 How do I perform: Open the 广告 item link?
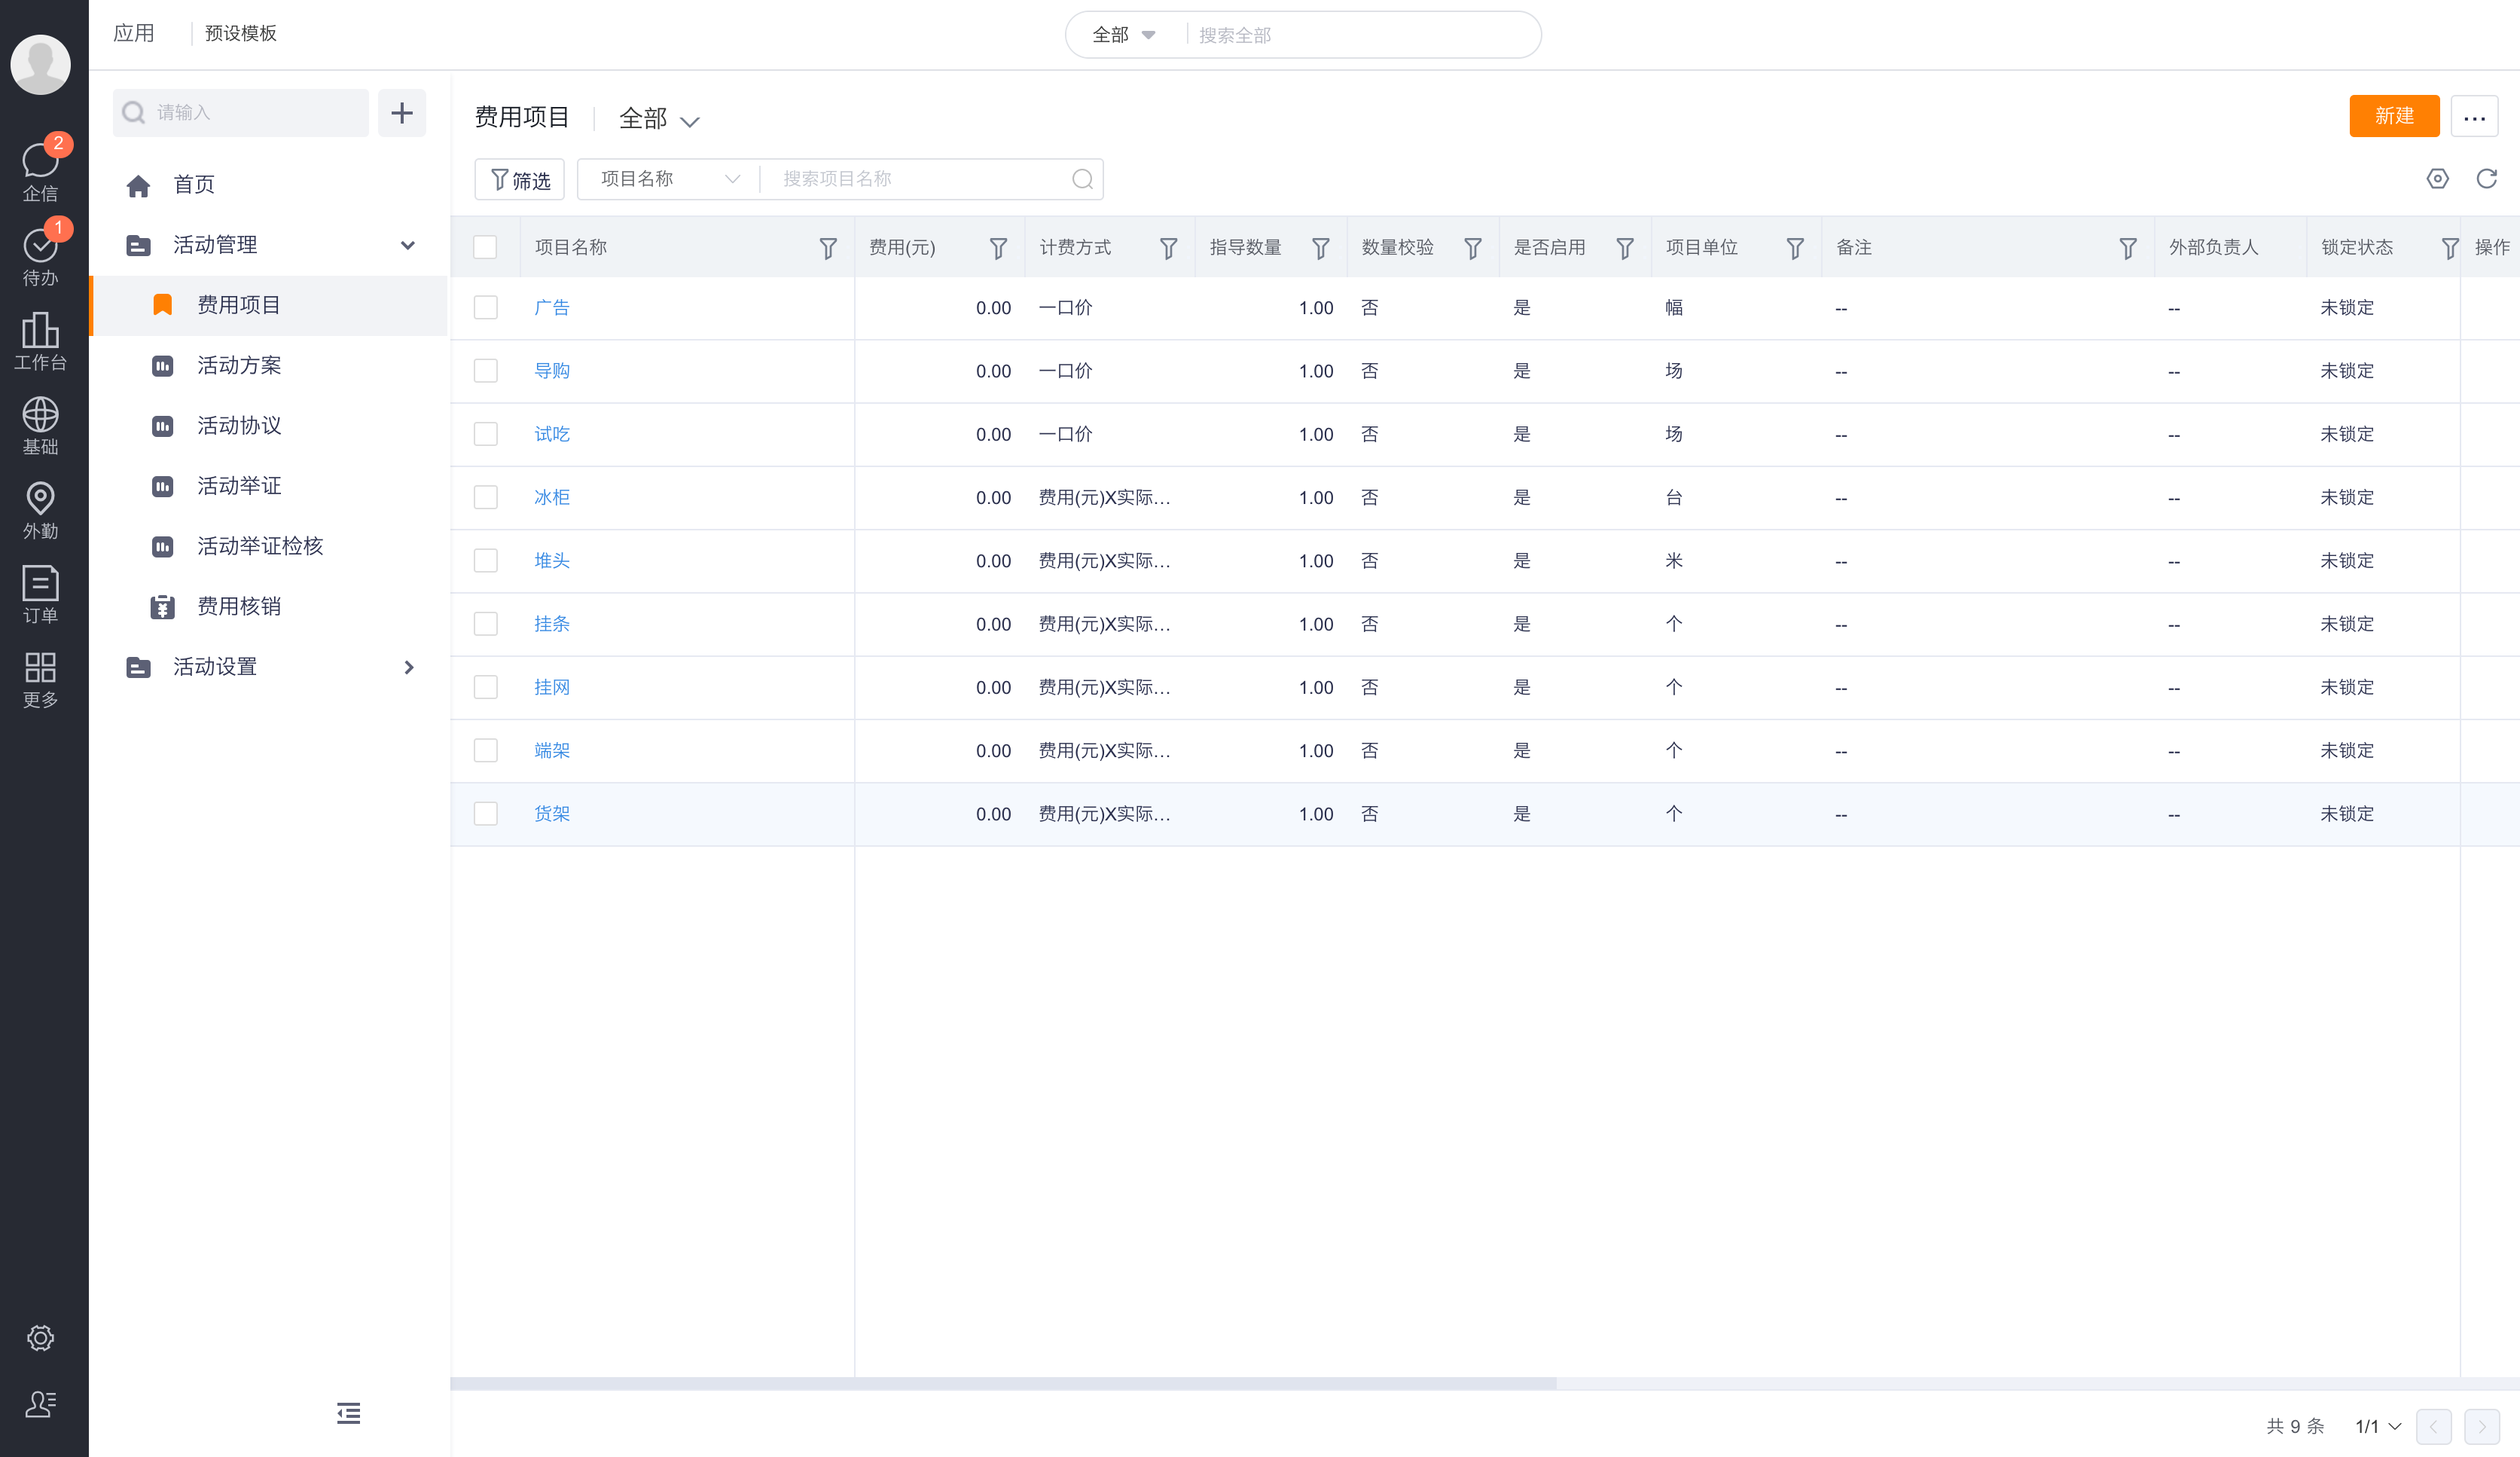pos(552,308)
